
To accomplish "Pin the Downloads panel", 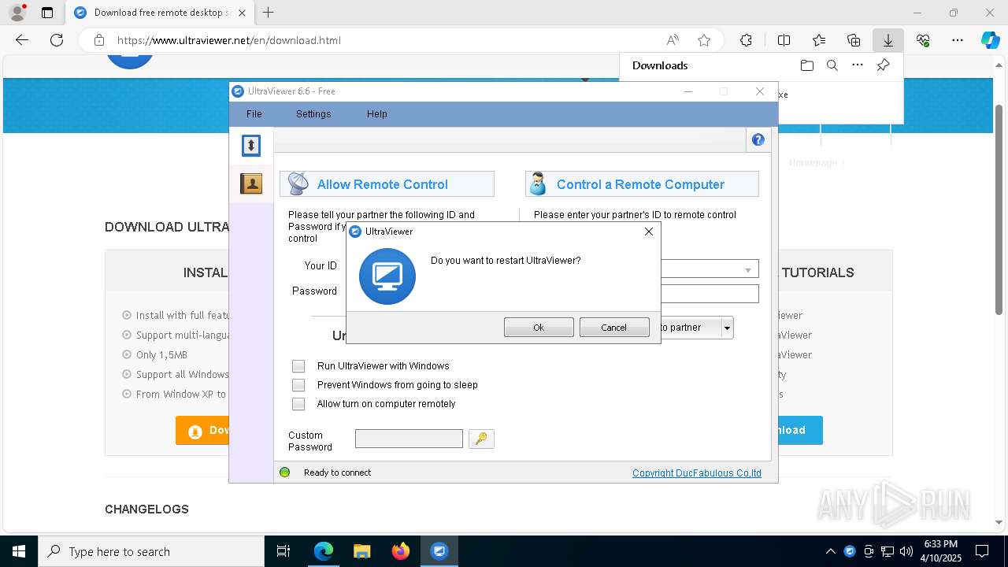I will point(883,65).
